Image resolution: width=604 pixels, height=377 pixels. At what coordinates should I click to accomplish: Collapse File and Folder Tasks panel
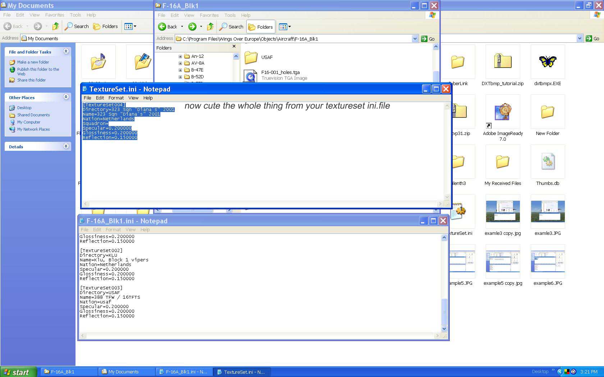coord(66,51)
